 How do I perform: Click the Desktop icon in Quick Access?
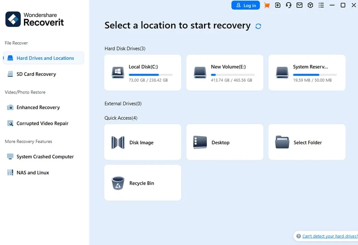coord(200,142)
